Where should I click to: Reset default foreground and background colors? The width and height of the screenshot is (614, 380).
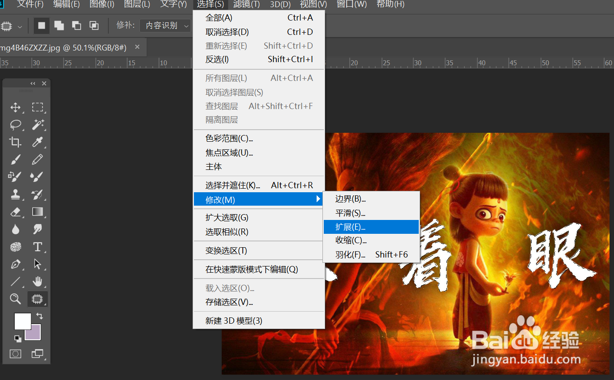tap(17, 338)
